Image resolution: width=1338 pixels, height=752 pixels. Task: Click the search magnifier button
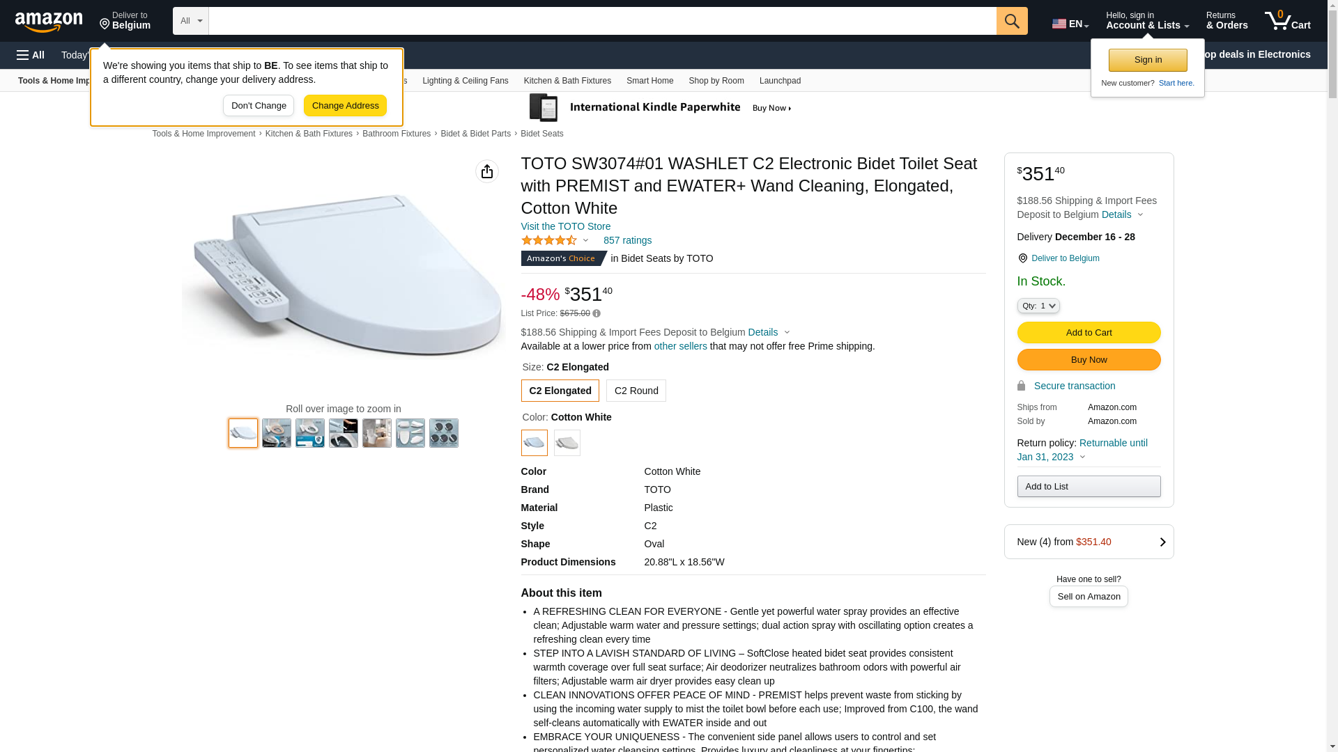click(x=1012, y=21)
